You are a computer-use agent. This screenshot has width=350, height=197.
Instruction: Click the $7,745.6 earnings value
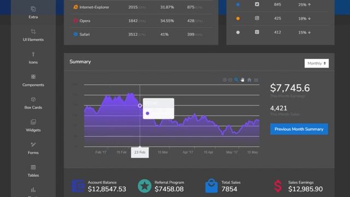tap(290, 88)
